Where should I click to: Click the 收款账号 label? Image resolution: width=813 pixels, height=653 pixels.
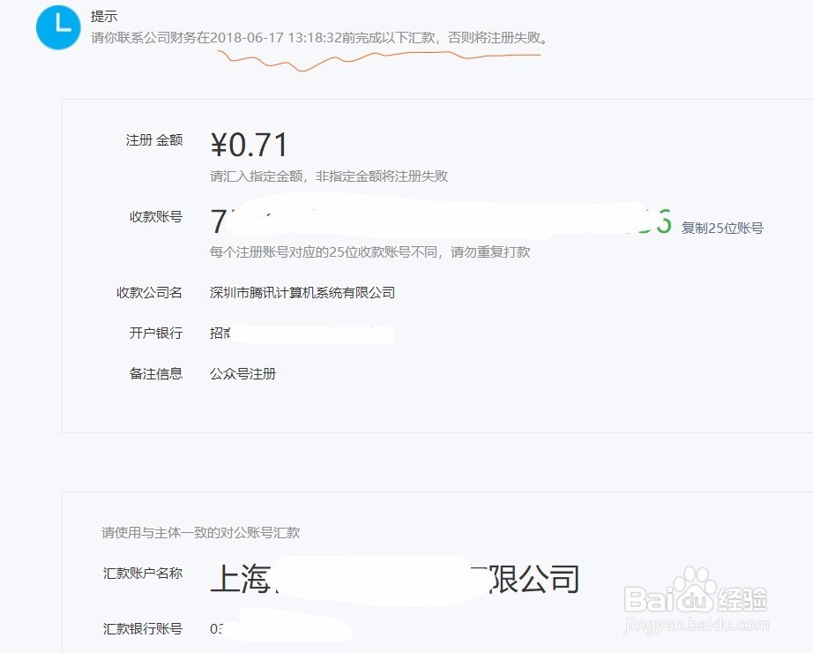[x=156, y=216]
